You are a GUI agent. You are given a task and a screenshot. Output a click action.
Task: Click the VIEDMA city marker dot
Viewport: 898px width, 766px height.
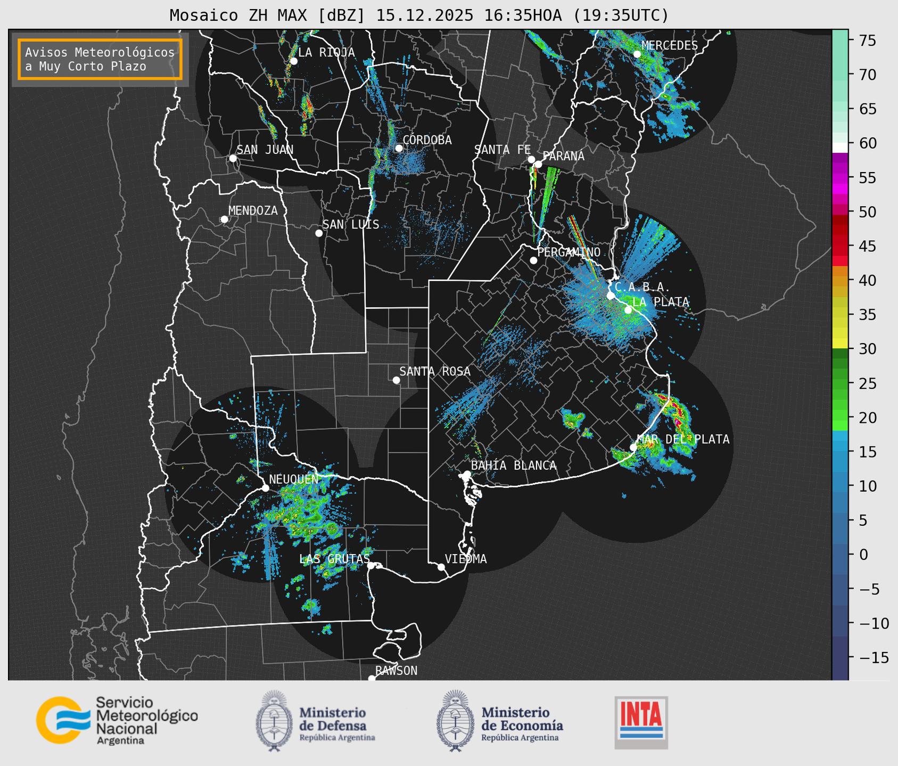(441, 567)
